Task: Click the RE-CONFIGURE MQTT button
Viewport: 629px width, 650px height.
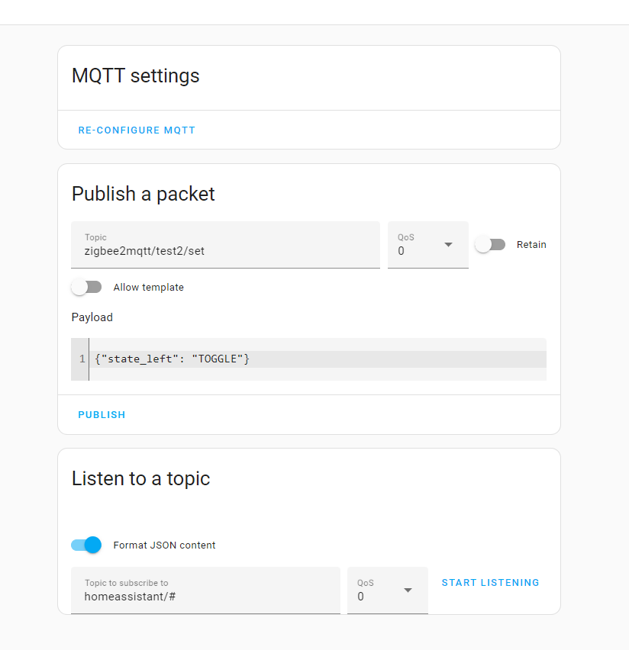Action: coord(137,130)
